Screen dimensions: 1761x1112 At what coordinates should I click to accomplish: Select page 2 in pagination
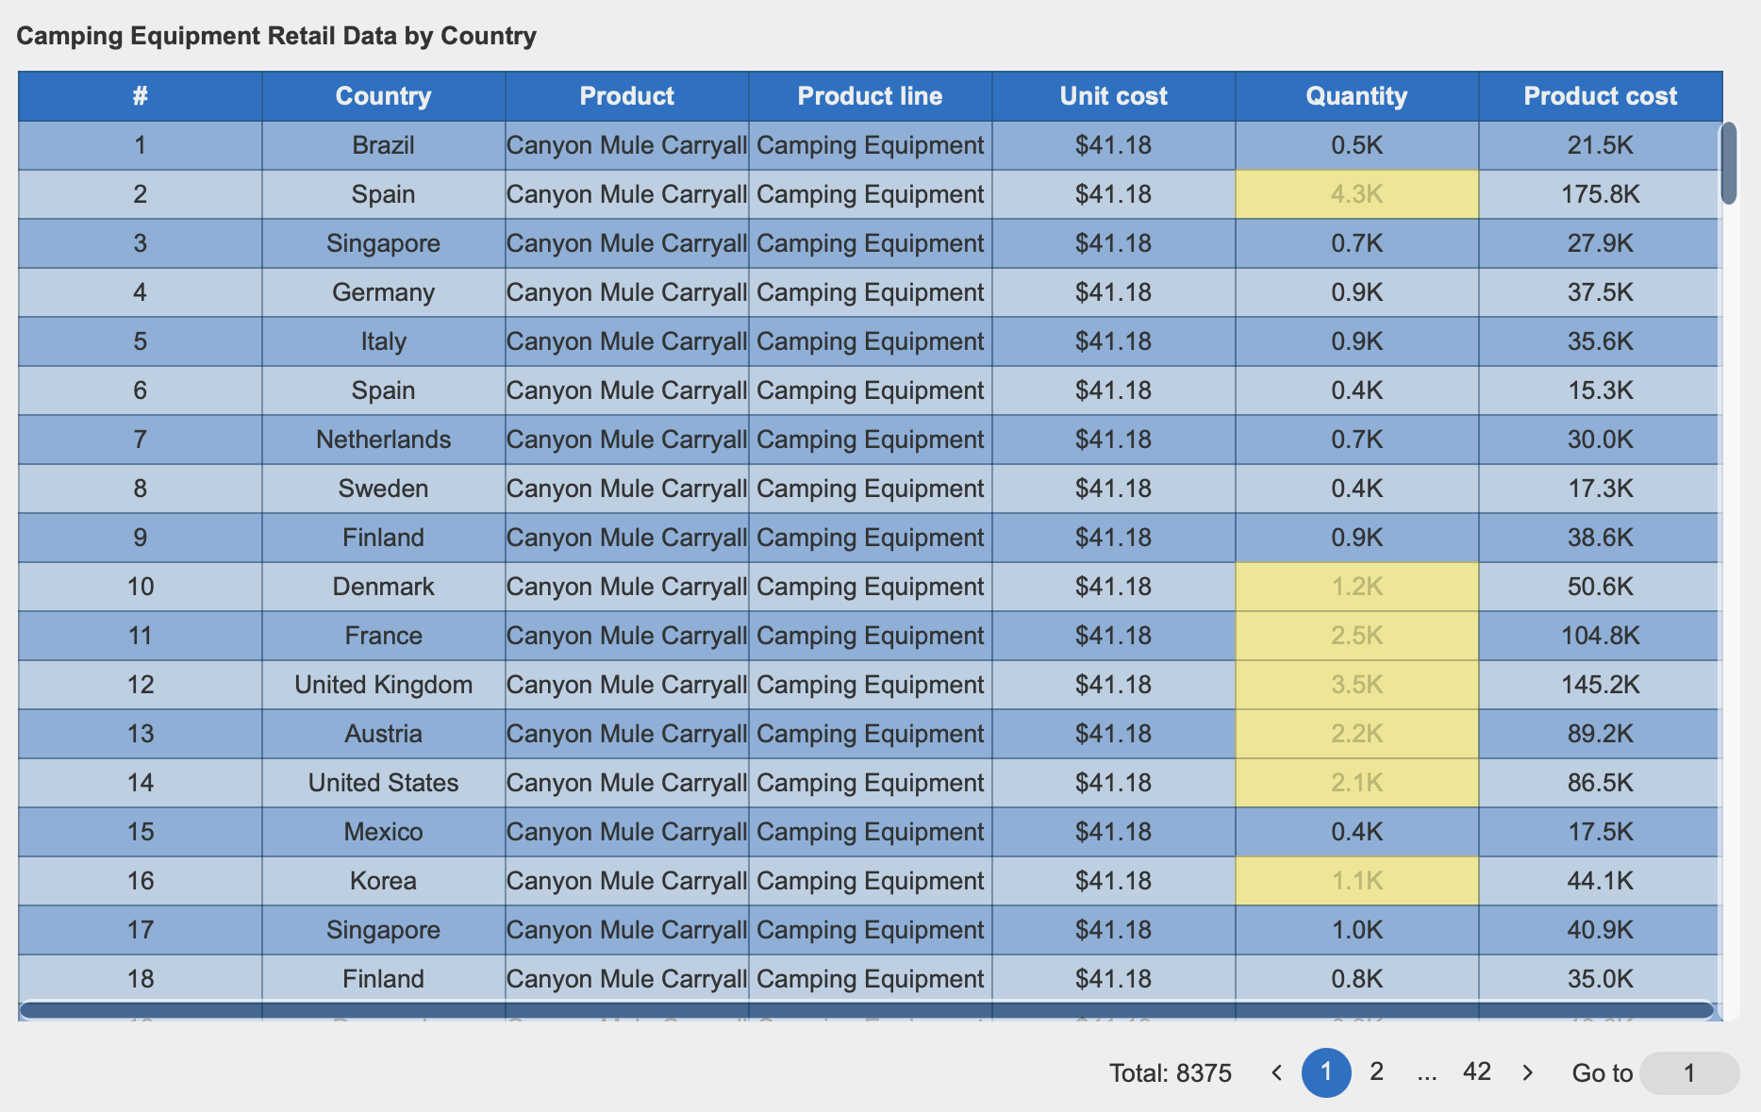(x=1376, y=1072)
